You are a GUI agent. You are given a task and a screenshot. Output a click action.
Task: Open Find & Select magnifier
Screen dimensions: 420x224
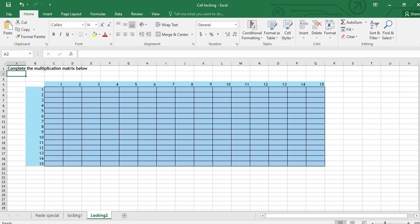(x=387, y=30)
